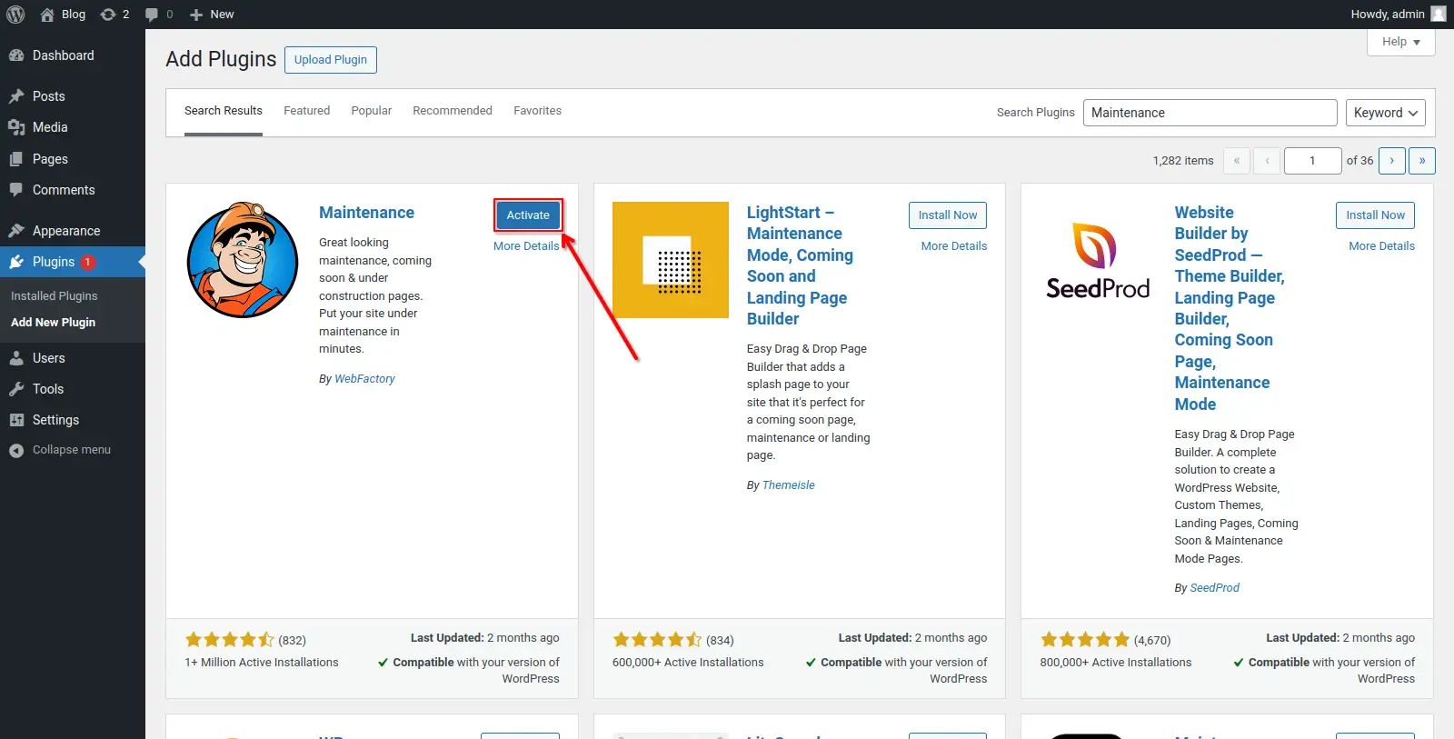Click '1+ Million Active Installations' text
1454x739 pixels.
click(x=262, y=663)
